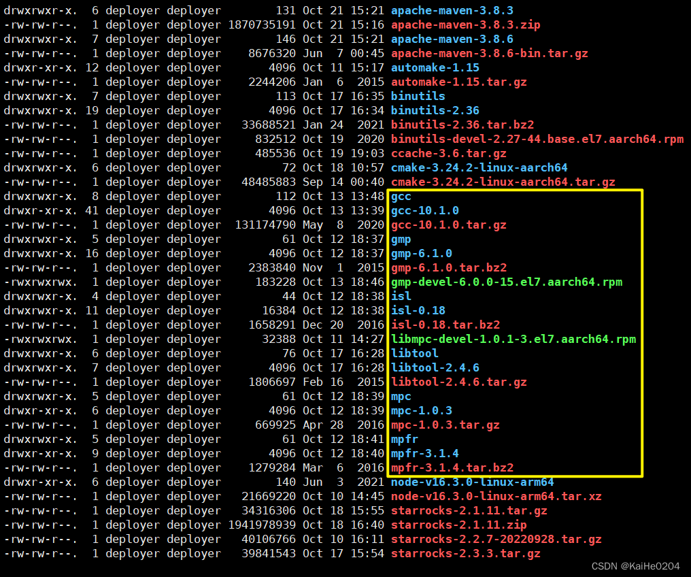
Task: Click the gcc directory name
Action: click(401, 196)
